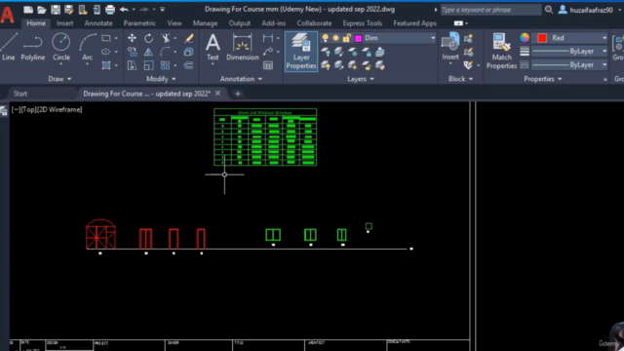This screenshot has height=351, width=624.
Task: Activate the Rectangular Array tool
Action: click(x=166, y=65)
